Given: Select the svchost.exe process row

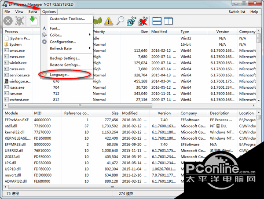Looking at the screenshot, I should 130,100.
